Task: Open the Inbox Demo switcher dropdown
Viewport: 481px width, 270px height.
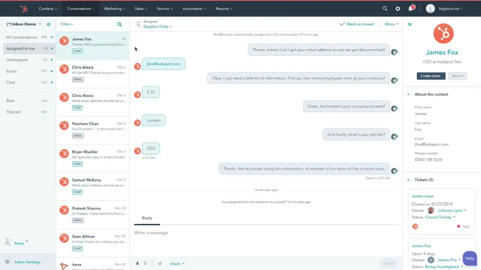Action: (24, 24)
